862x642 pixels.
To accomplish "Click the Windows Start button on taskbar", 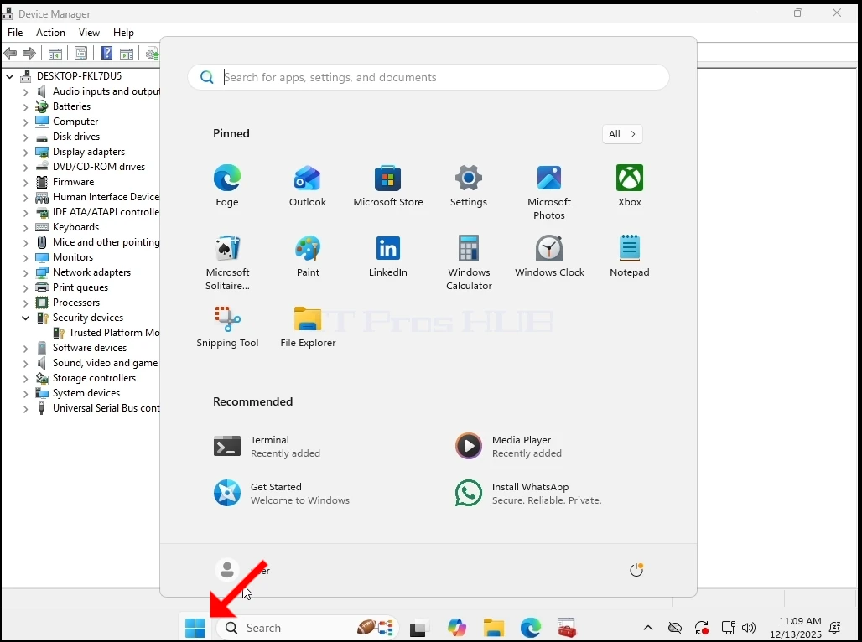I will [195, 628].
